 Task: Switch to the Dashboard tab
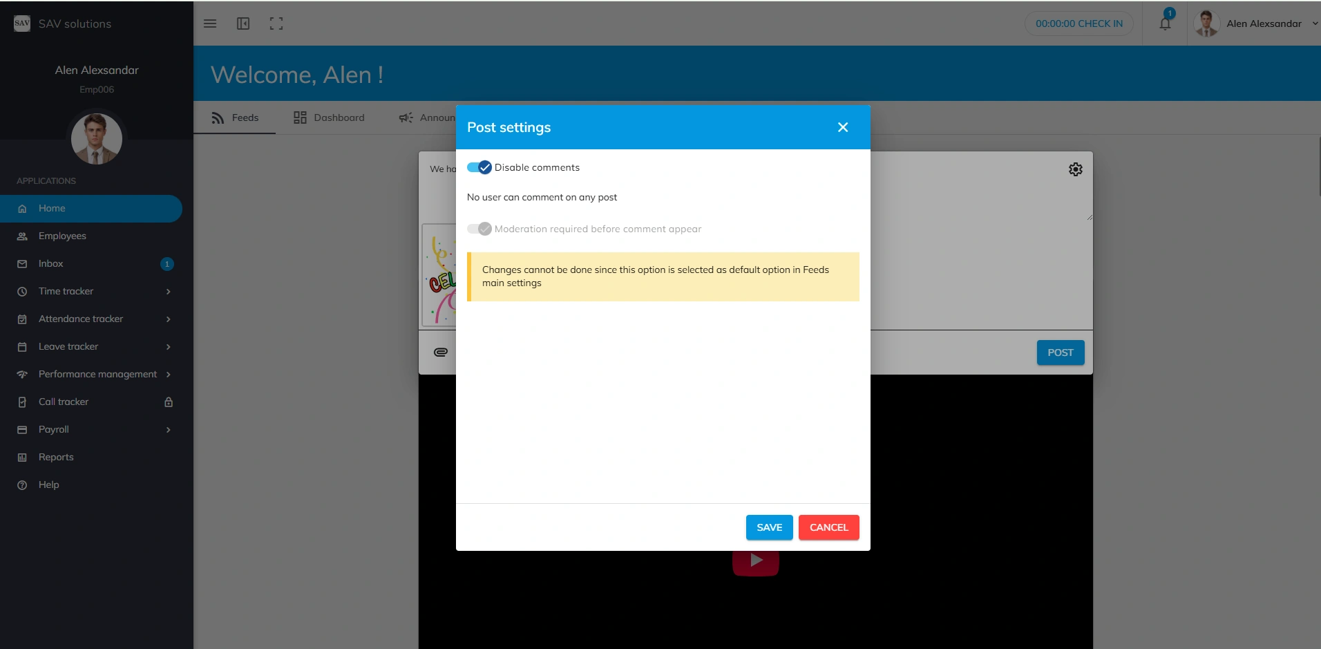pyautogui.click(x=329, y=117)
